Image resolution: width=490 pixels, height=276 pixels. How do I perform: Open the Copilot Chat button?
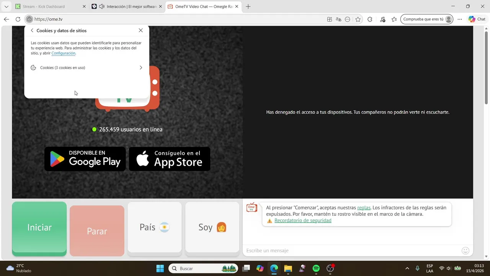tap(477, 19)
